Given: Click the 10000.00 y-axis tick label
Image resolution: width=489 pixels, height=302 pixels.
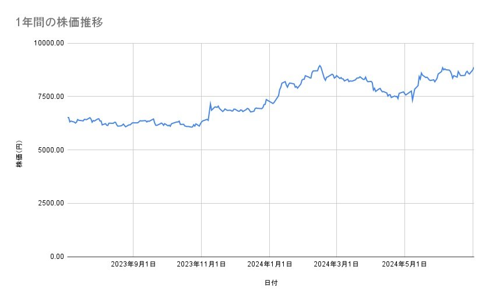Looking at the screenshot, I should coord(48,43).
